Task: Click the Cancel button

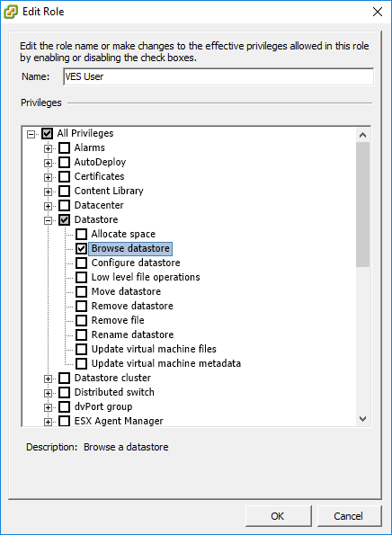Action: point(349,516)
